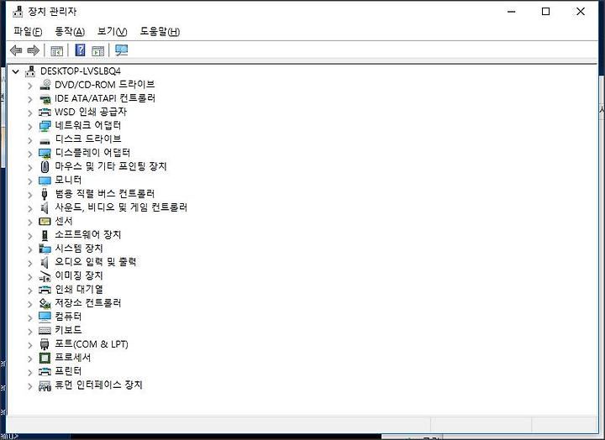
Task: Expand the 네트워크 어댑터 category
Action: pos(30,127)
